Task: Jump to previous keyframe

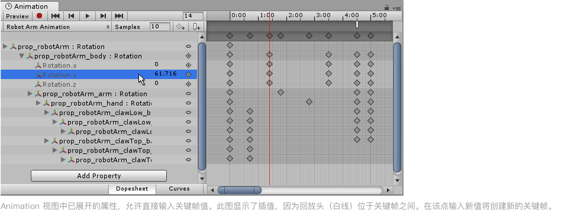Action: tap(72, 16)
